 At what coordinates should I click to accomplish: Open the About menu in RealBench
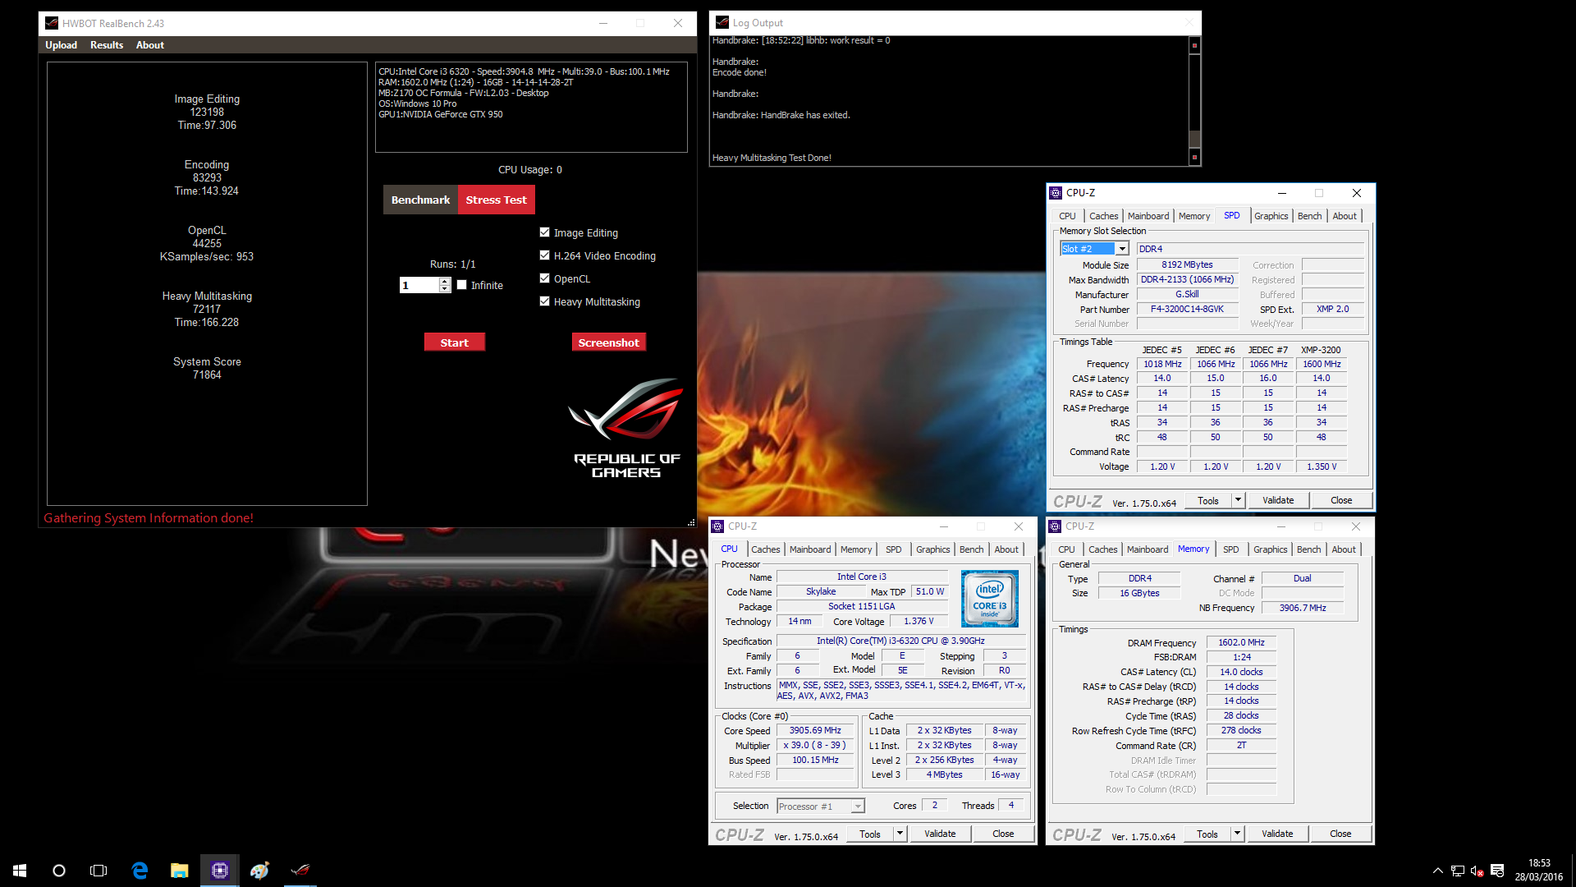click(x=150, y=45)
